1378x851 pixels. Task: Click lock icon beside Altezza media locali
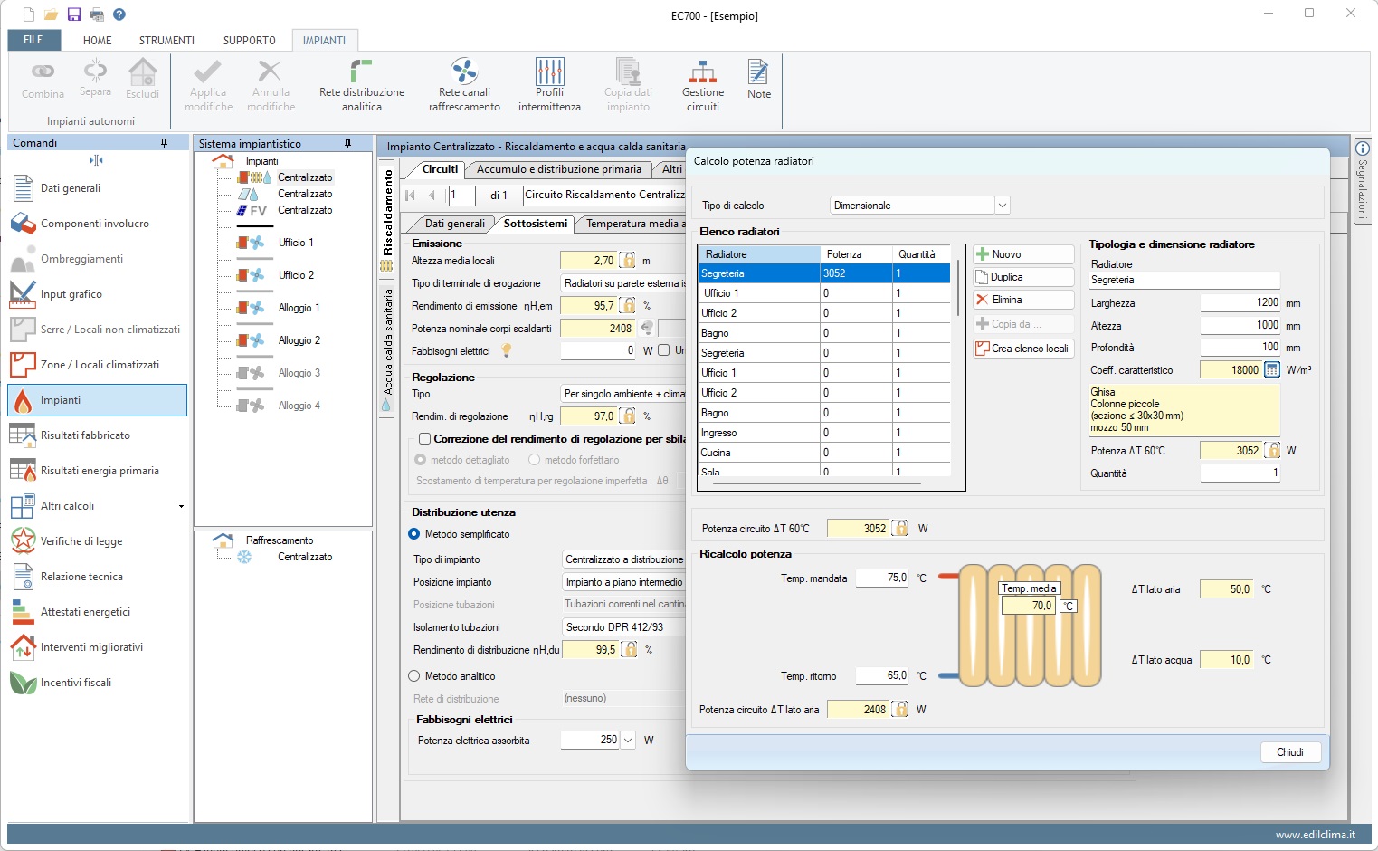point(628,261)
